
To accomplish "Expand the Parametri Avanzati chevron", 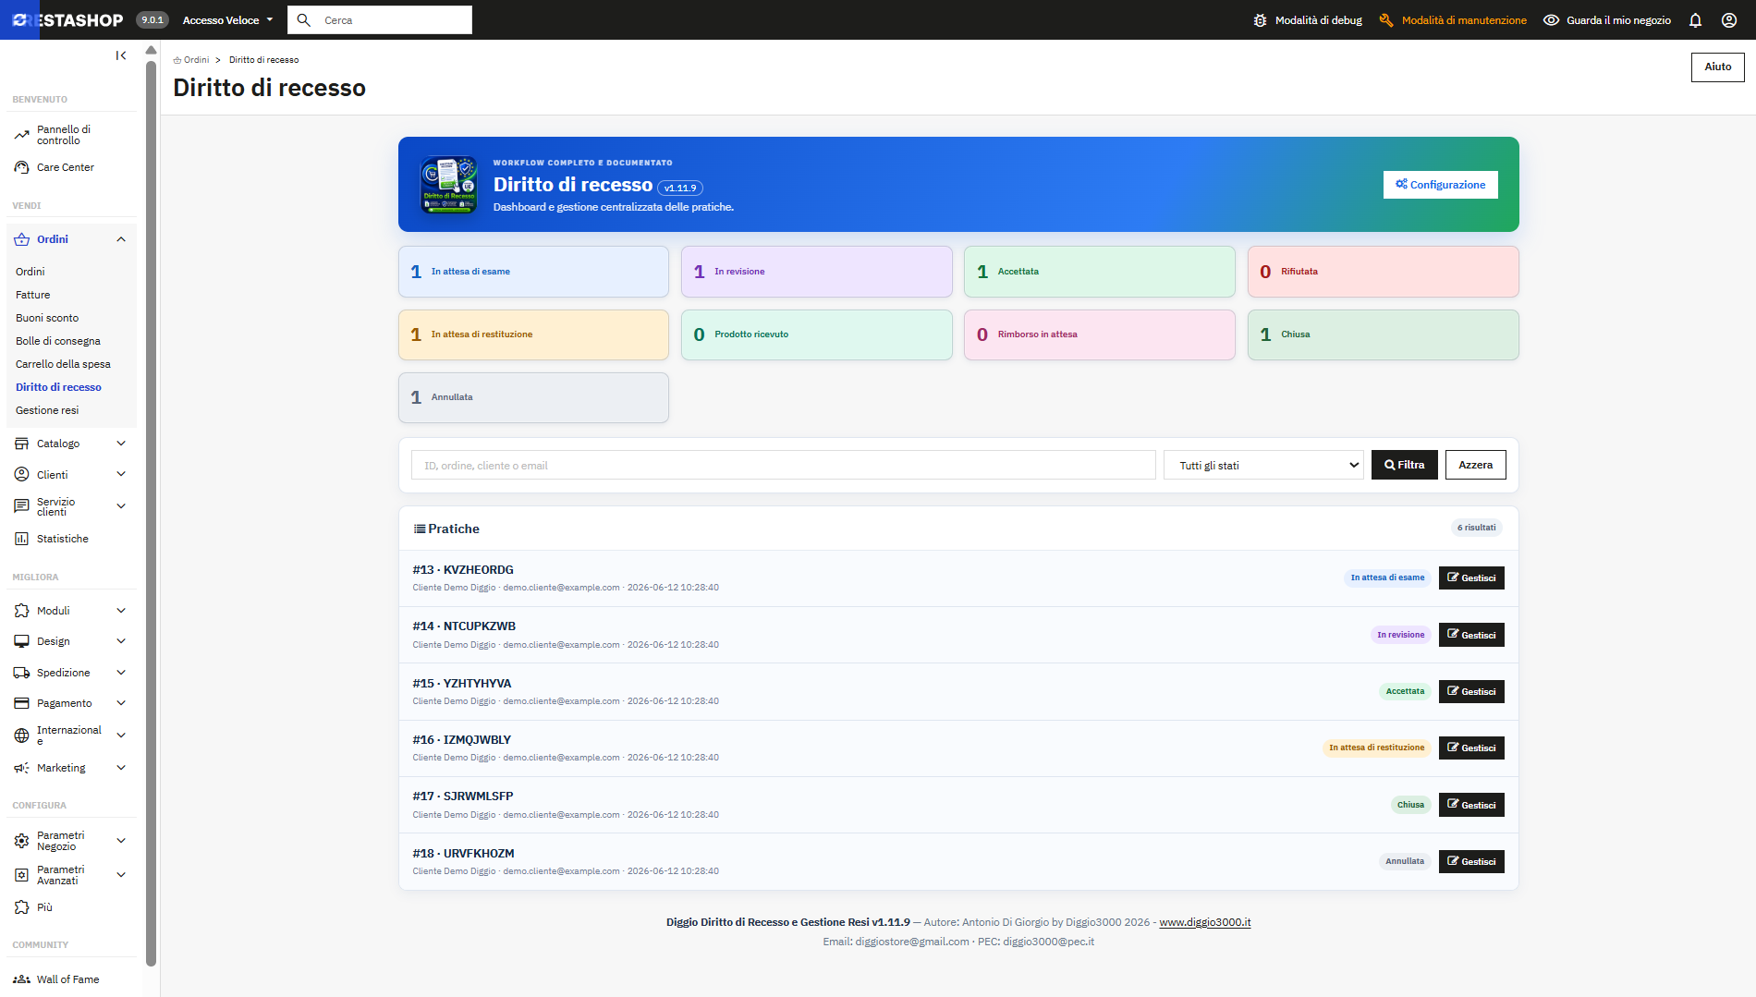I will (x=121, y=875).
